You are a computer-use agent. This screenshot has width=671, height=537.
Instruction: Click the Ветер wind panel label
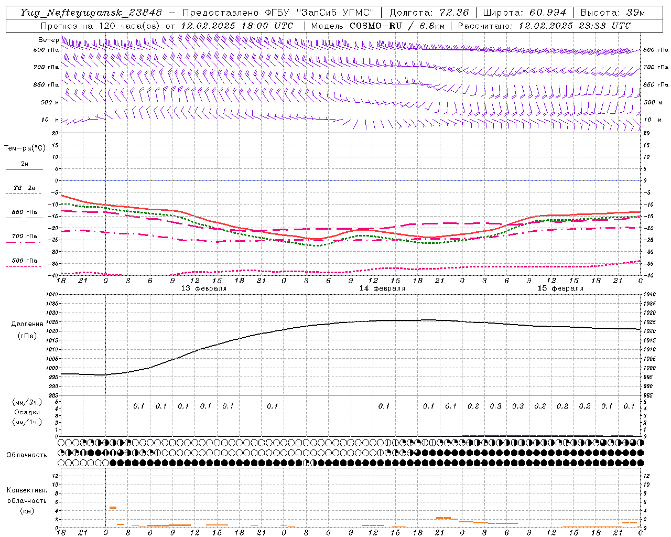point(49,40)
